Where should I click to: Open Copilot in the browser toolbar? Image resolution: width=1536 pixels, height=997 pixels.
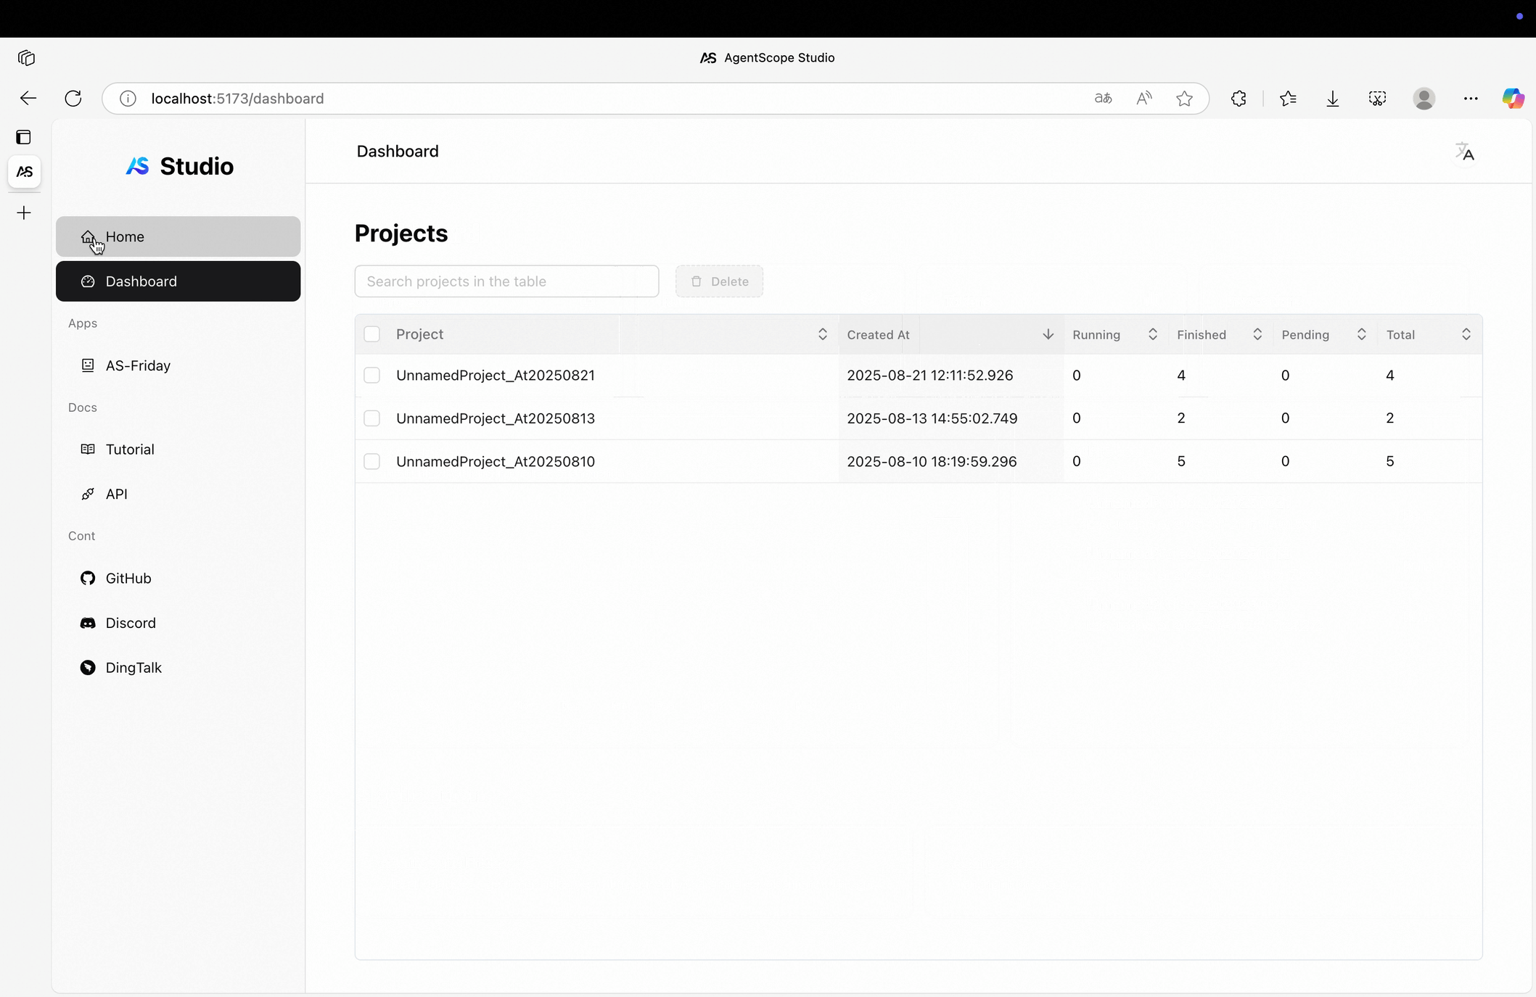[x=1514, y=98]
